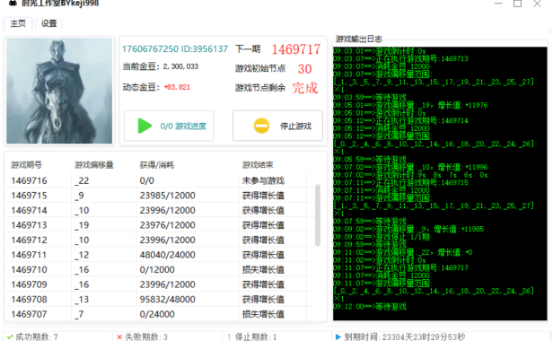Click the 游戏初始节点 value 30
This screenshot has width=553, height=341.
coord(304,69)
